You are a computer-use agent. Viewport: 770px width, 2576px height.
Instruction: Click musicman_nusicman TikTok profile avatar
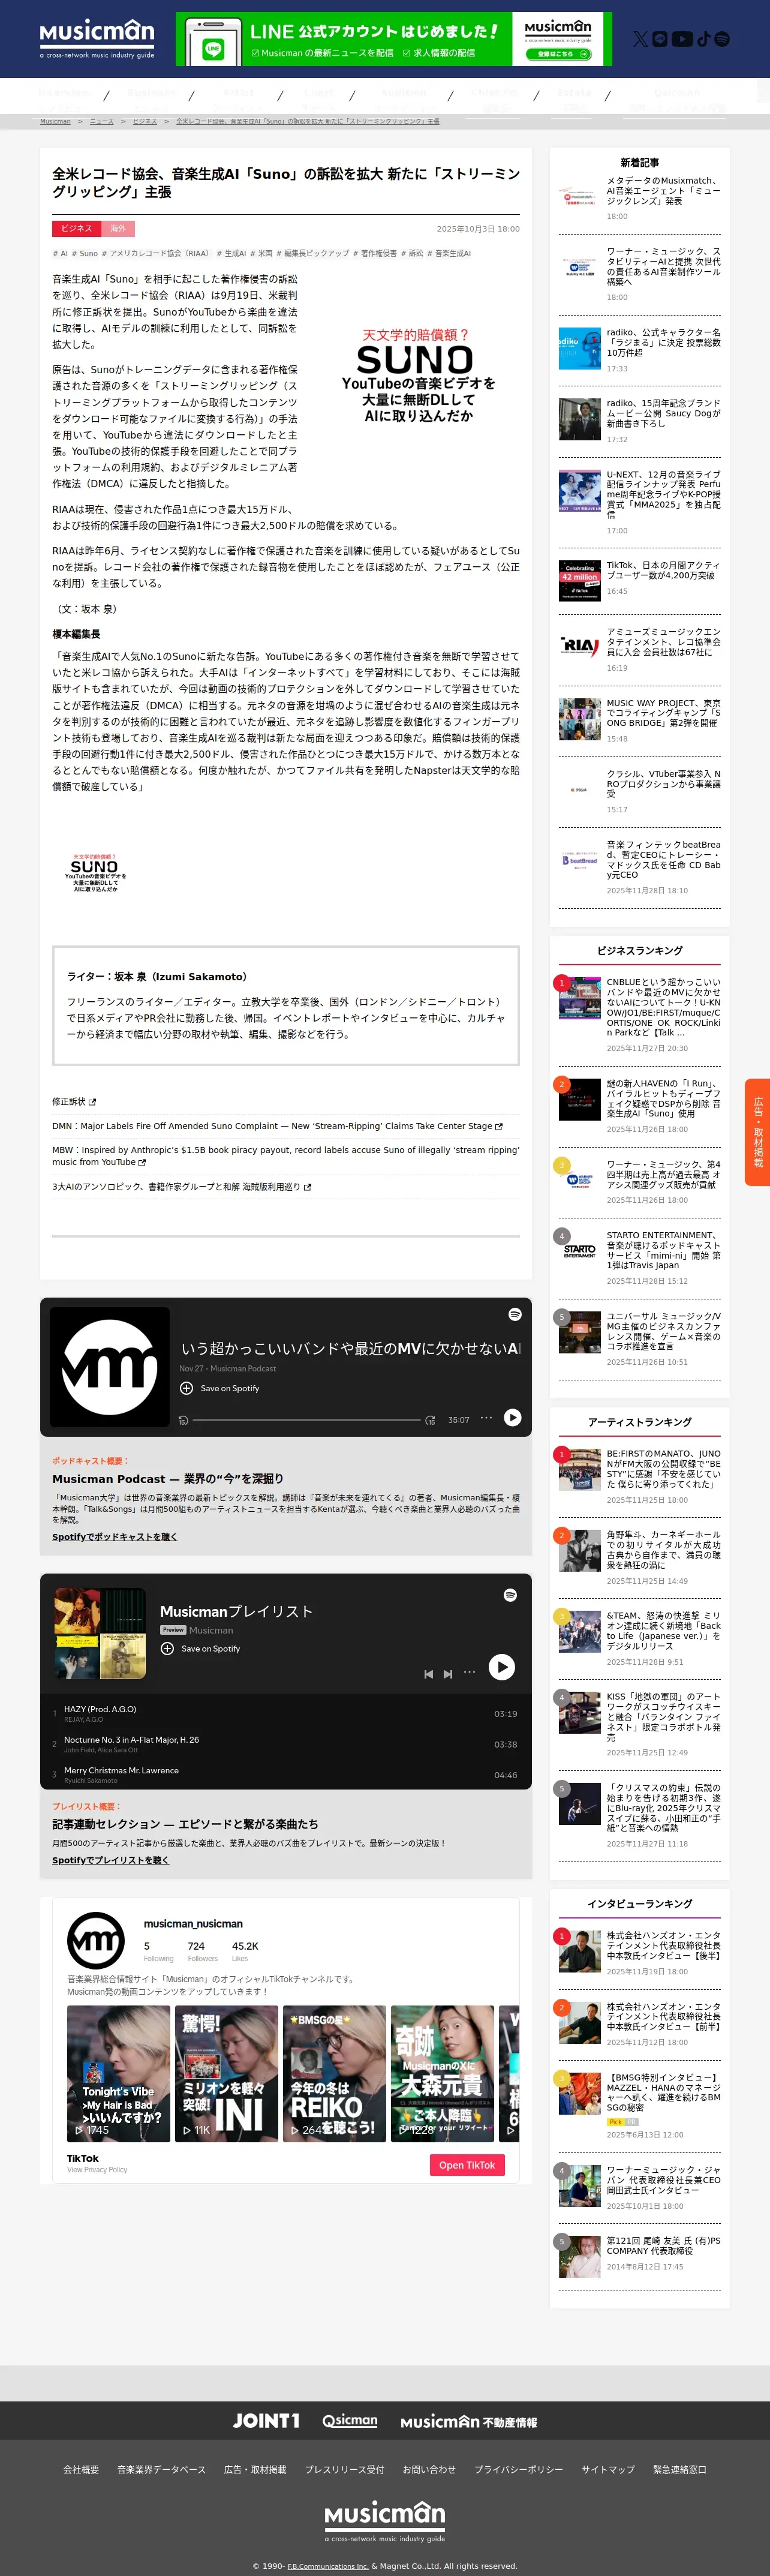pyautogui.click(x=96, y=1941)
